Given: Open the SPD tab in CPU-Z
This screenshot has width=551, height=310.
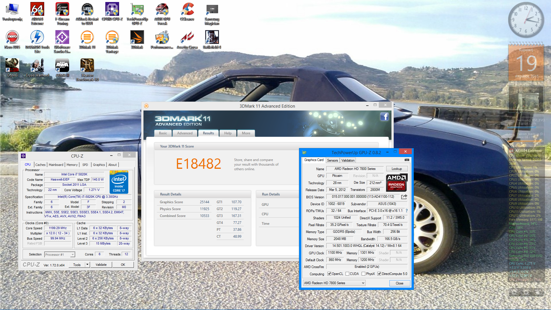Looking at the screenshot, I should click(85, 165).
